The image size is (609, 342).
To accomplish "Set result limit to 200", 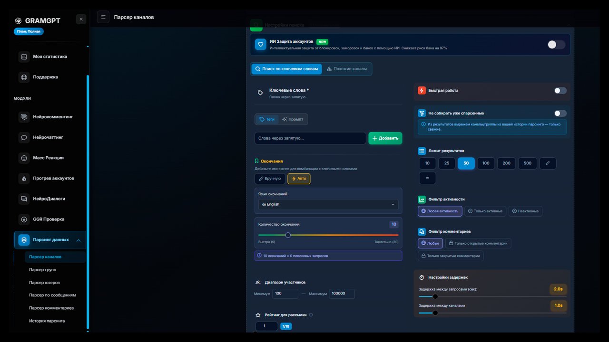I will [x=506, y=163].
